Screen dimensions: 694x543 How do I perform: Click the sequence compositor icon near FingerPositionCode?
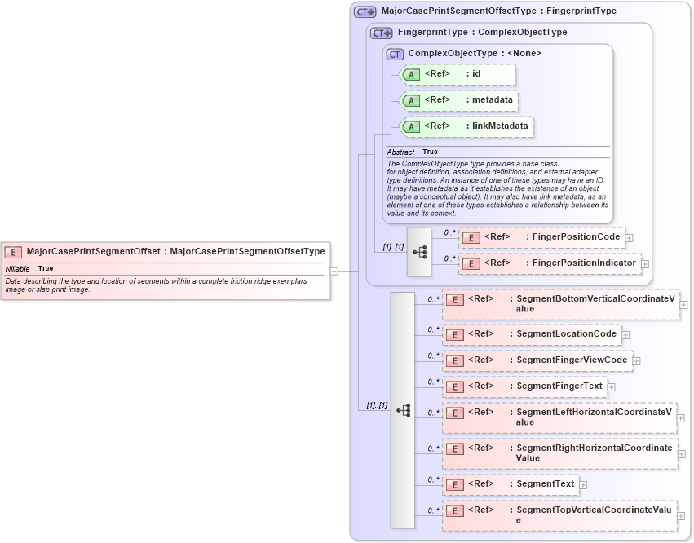[x=418, y=253]
